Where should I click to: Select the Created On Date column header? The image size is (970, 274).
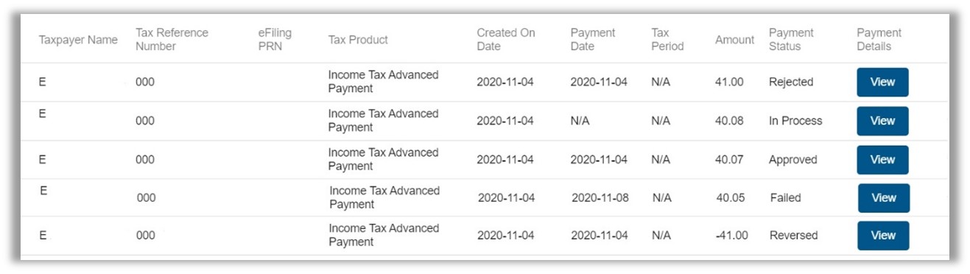coord(506,40)
